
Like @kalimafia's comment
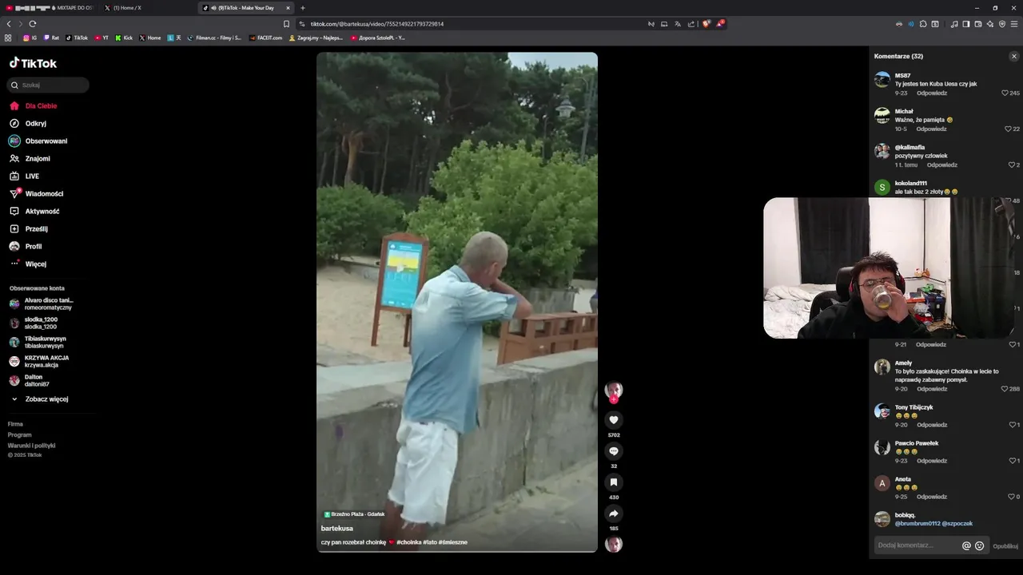(1011, 165)
